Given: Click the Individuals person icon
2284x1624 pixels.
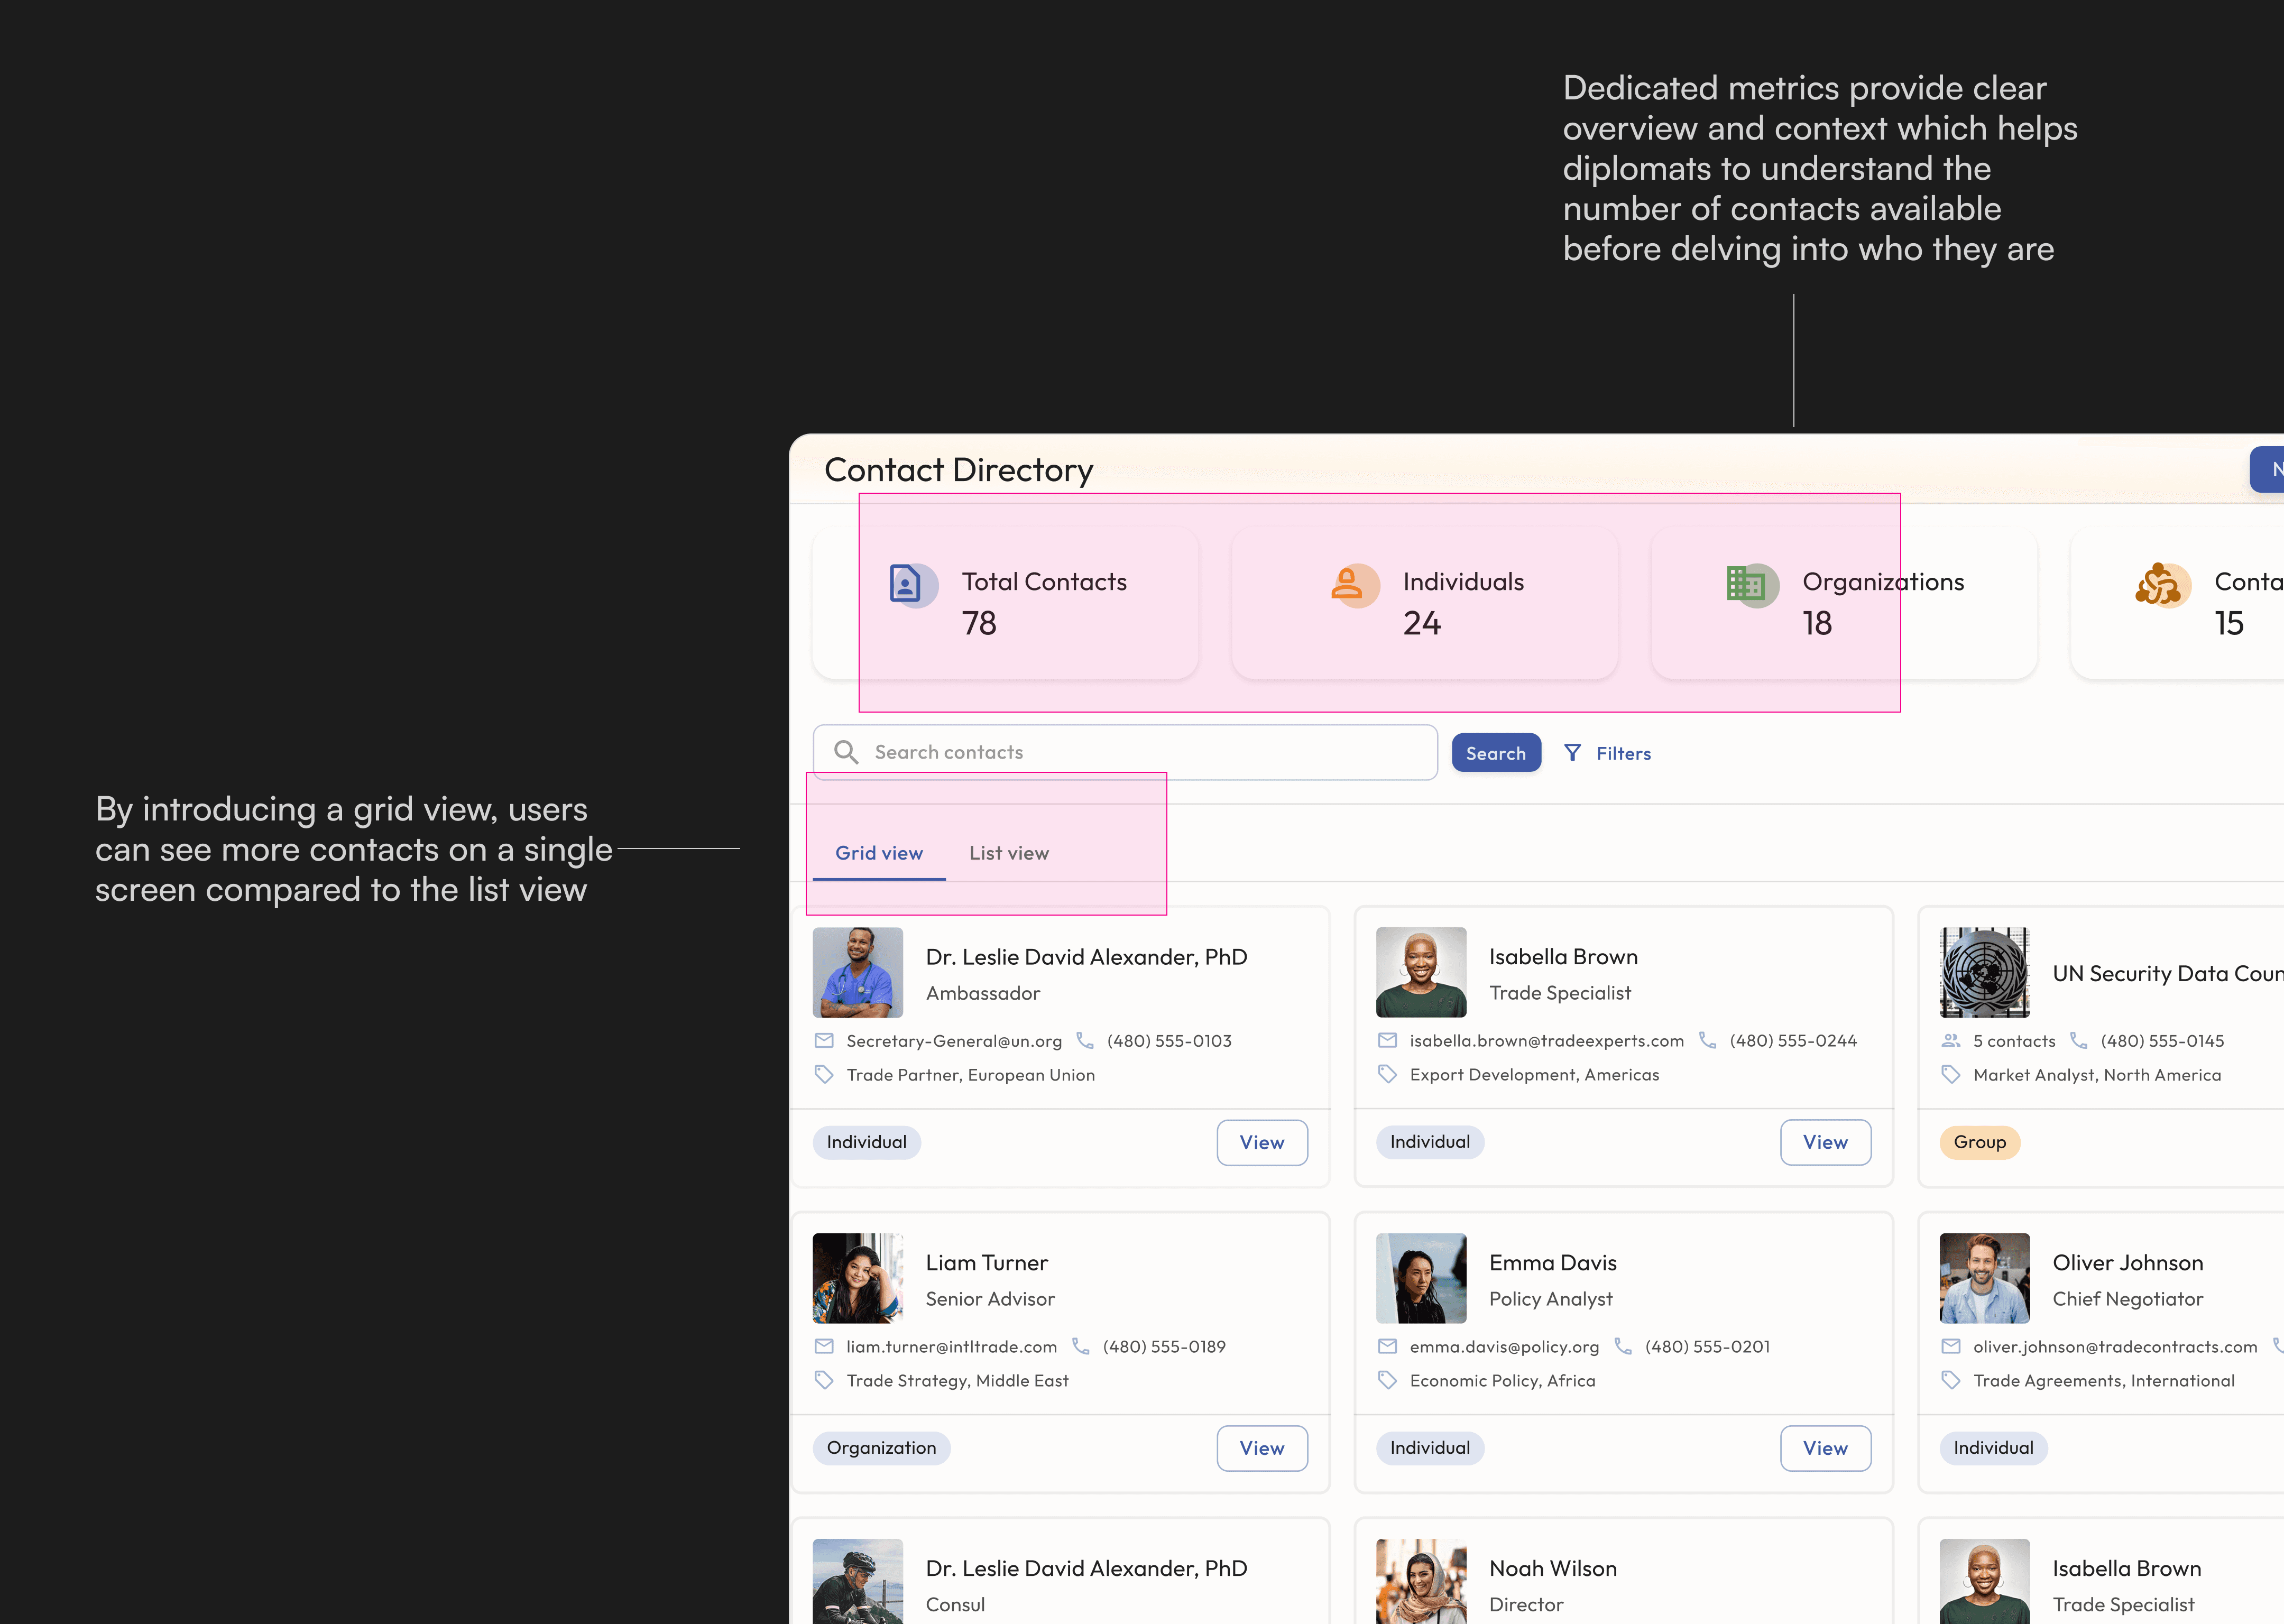Looking at the screenshot, I should click(1347, 584).
